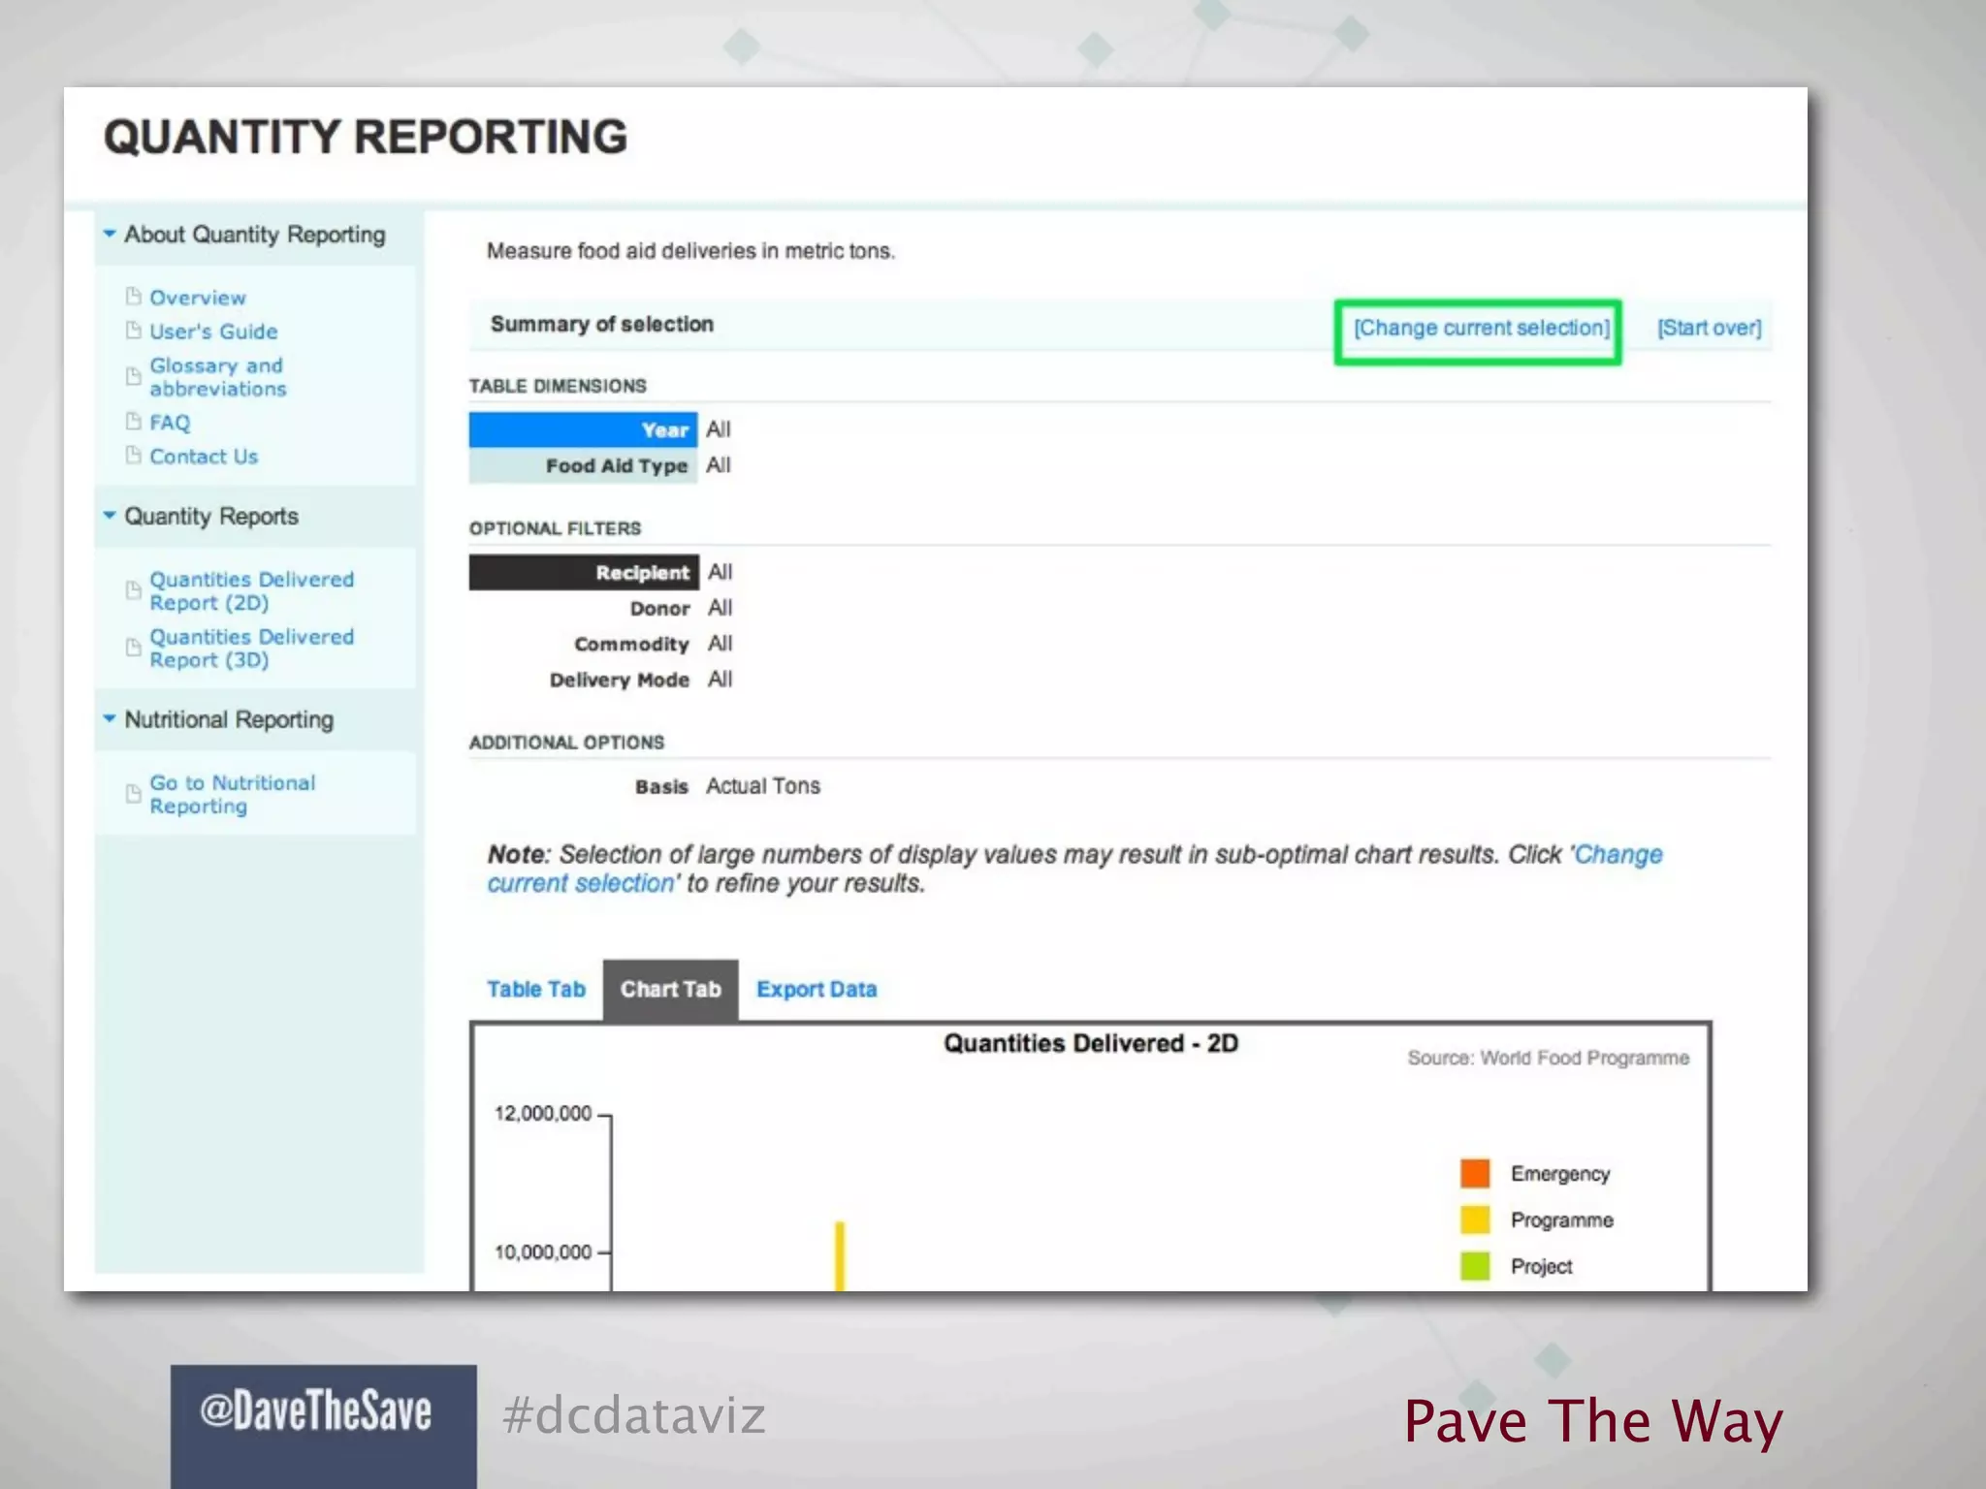This screenshot has width=1986, height=1489.
Task: Click the #dcdataviz hashtag
Action: pos(634,1415)
